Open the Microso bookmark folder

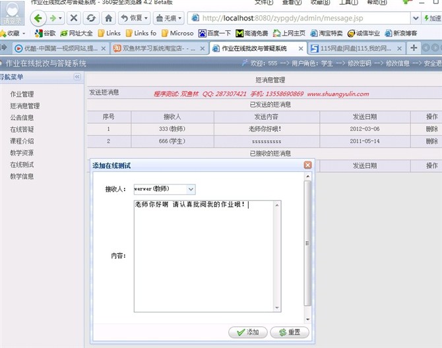(177, 33)
